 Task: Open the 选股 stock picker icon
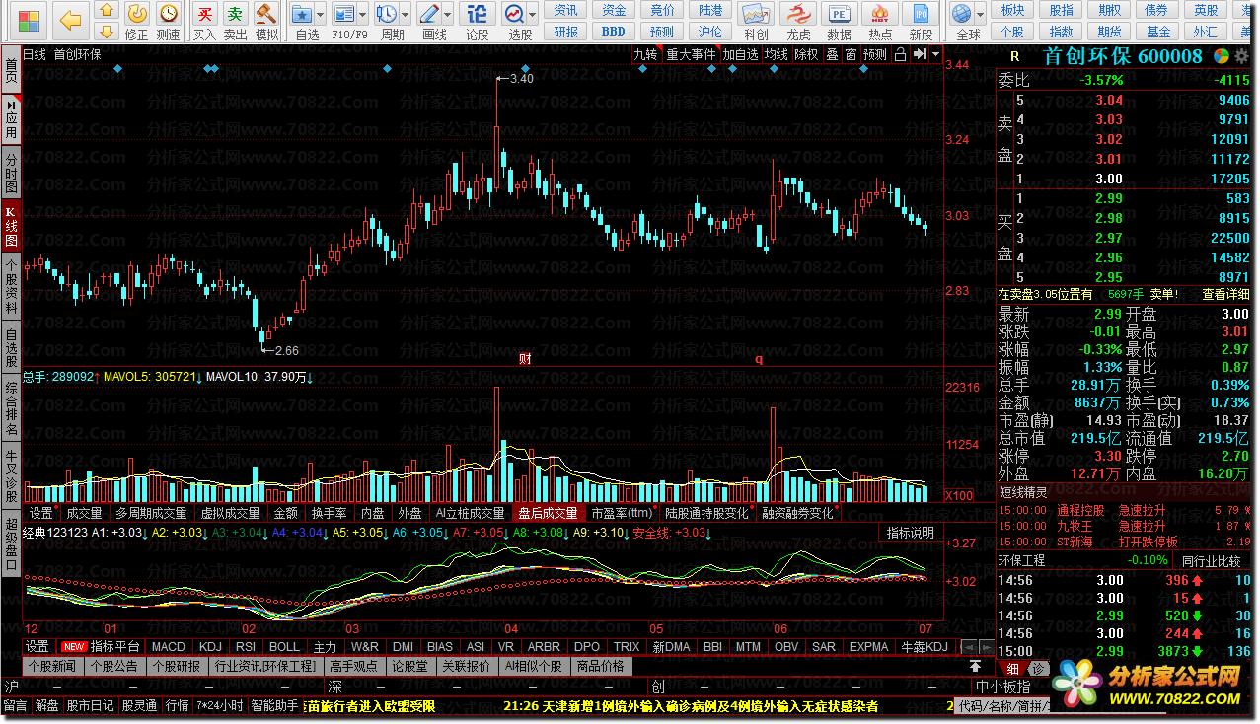tap(513, 14)
